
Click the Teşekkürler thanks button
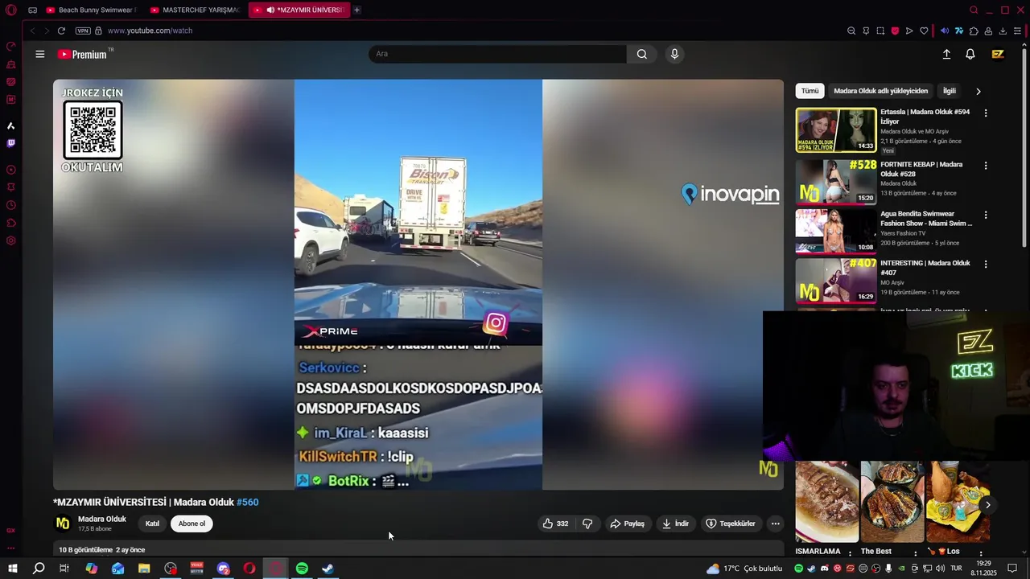[731, 524]
